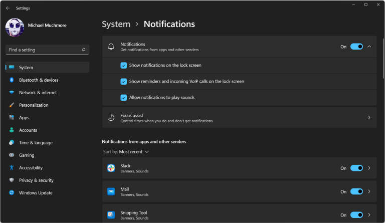Click the Mail app icon
Screen dimensions: 385x223
pyautogui.click(x=111, y=191)
